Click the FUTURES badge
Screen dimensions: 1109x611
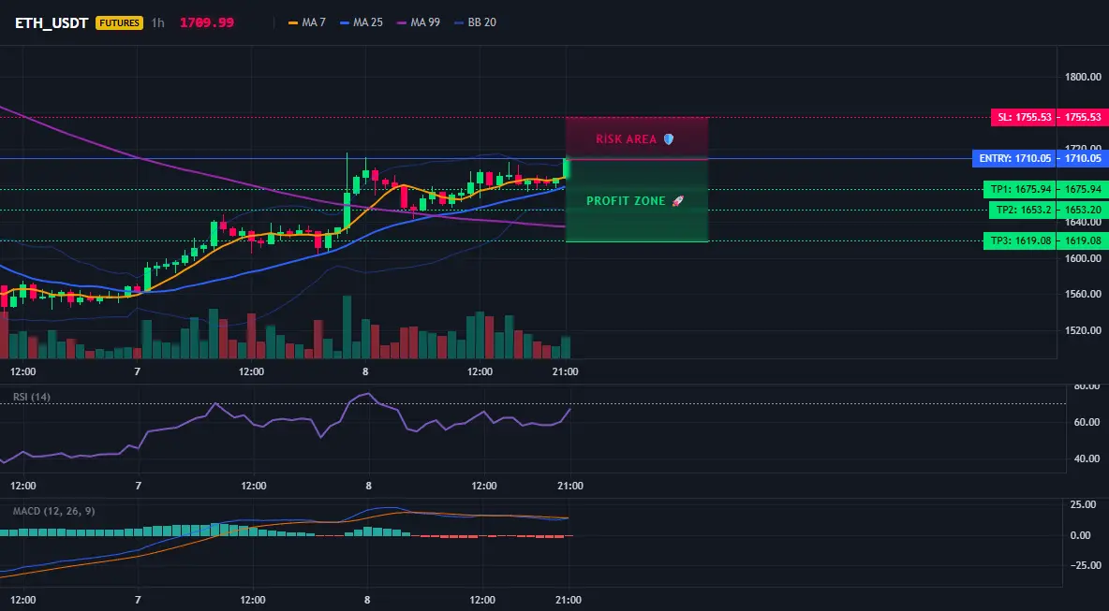coord(120,22)
